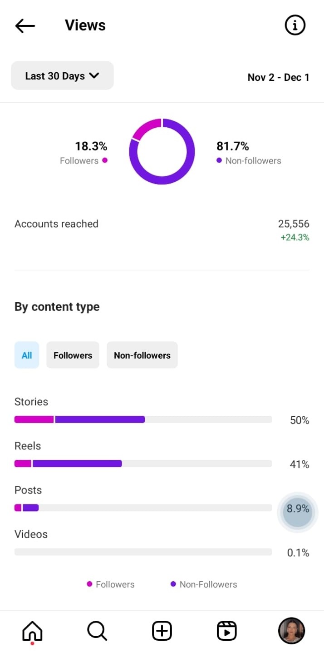
Task: Tap the Videos progress bar
Action: 143,552
